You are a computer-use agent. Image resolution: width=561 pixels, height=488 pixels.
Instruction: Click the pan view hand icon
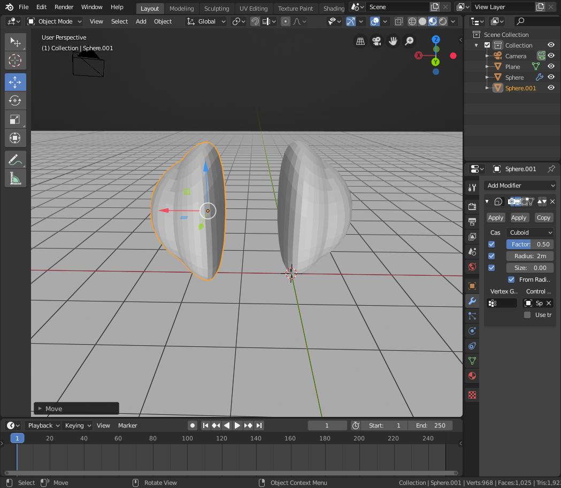[x=393, y=41]
